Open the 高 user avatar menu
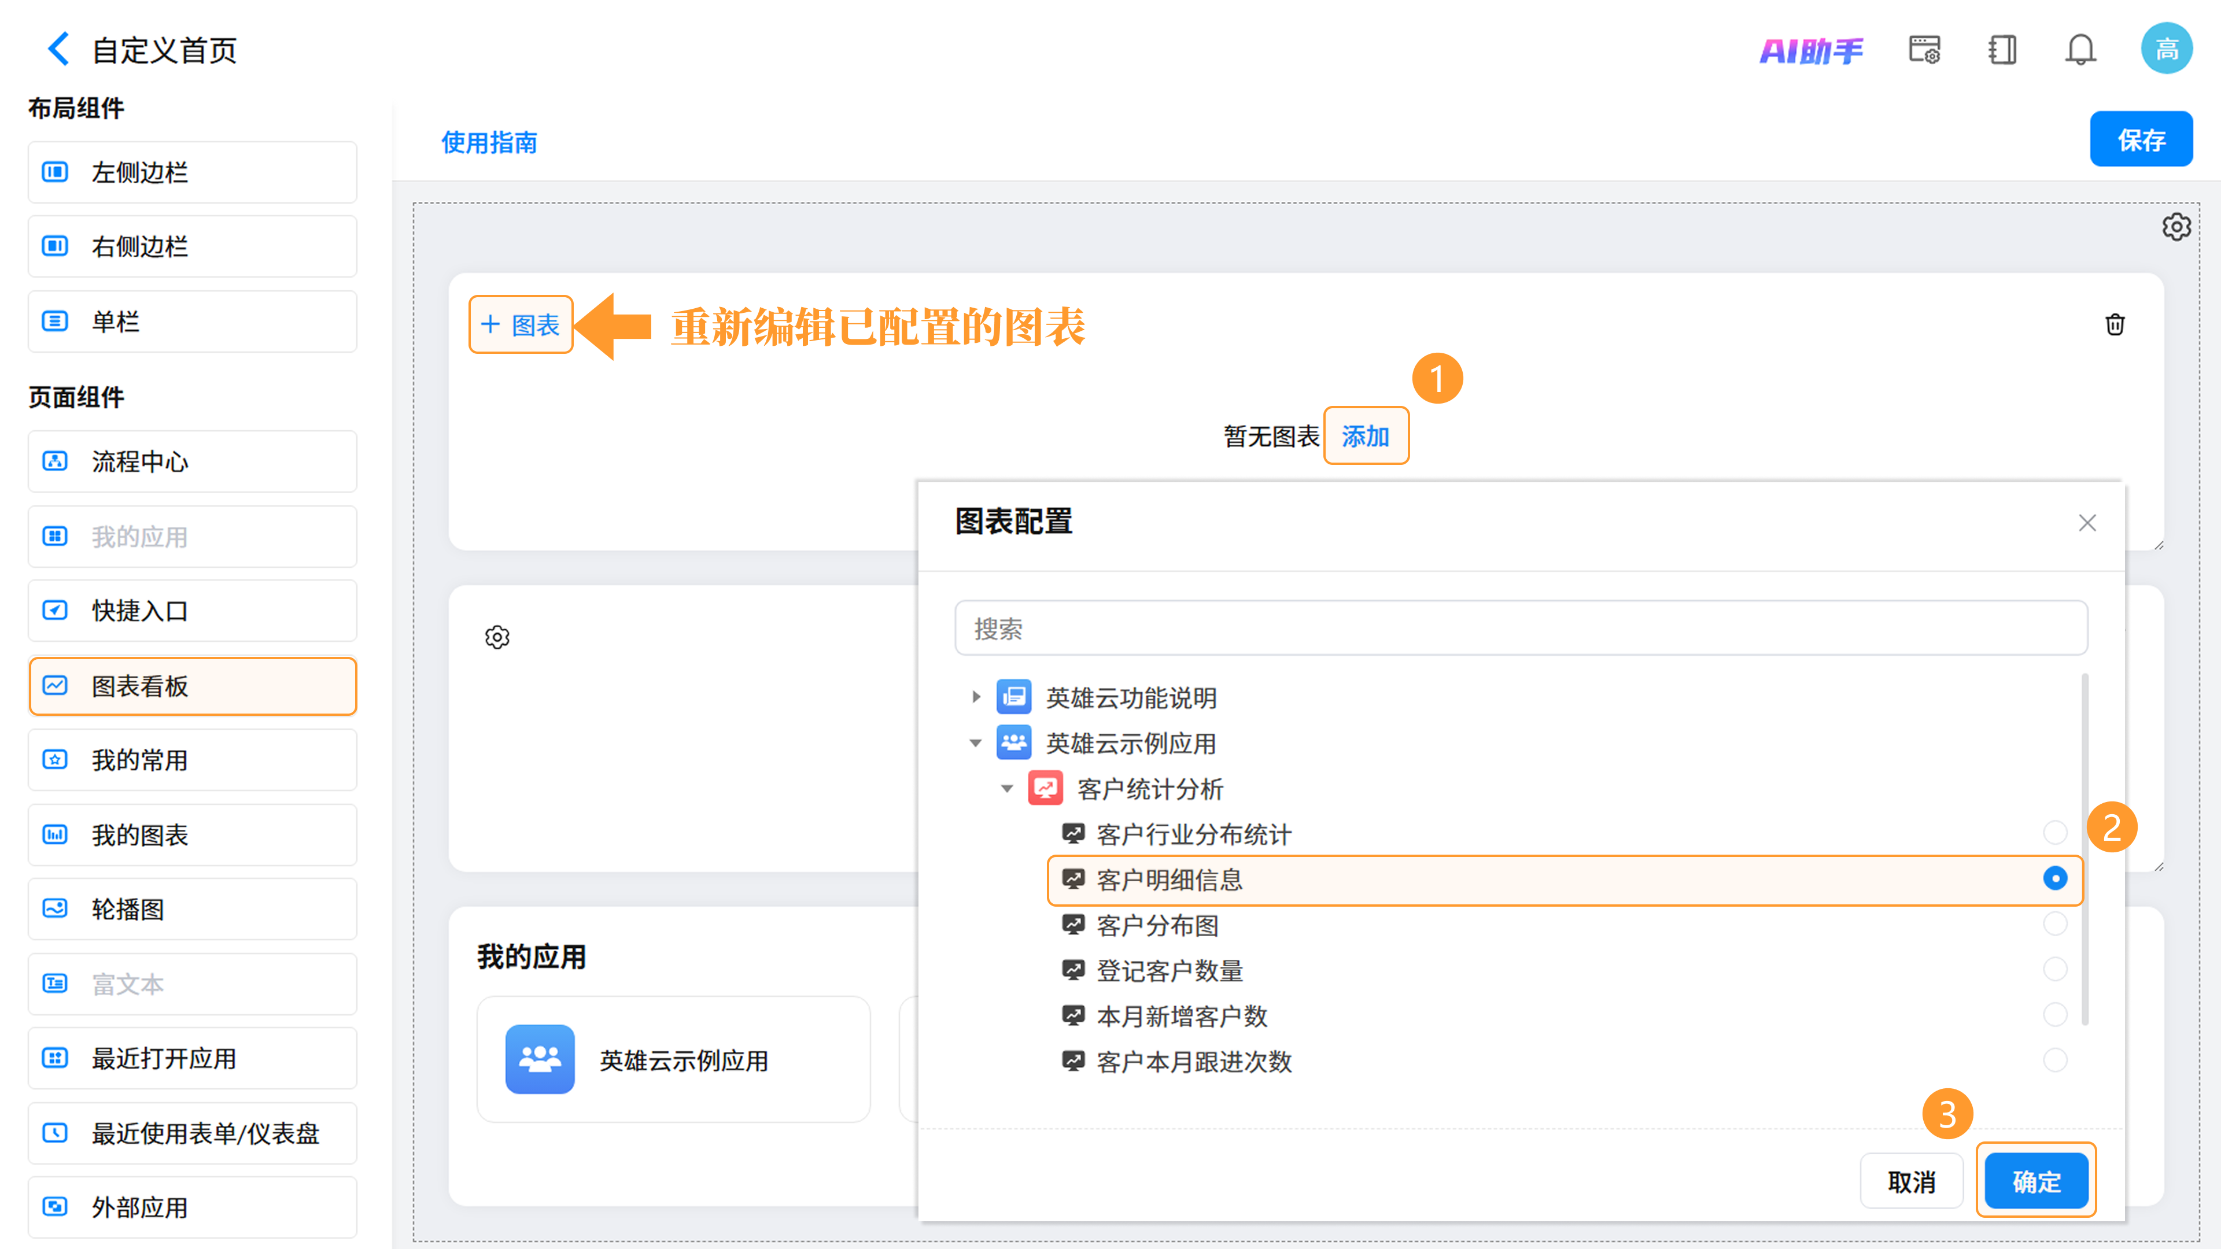The width and height of the screenshot is (2221, 1249). 2166,48
